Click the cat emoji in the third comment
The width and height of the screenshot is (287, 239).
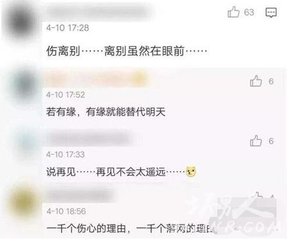point(191,171)
